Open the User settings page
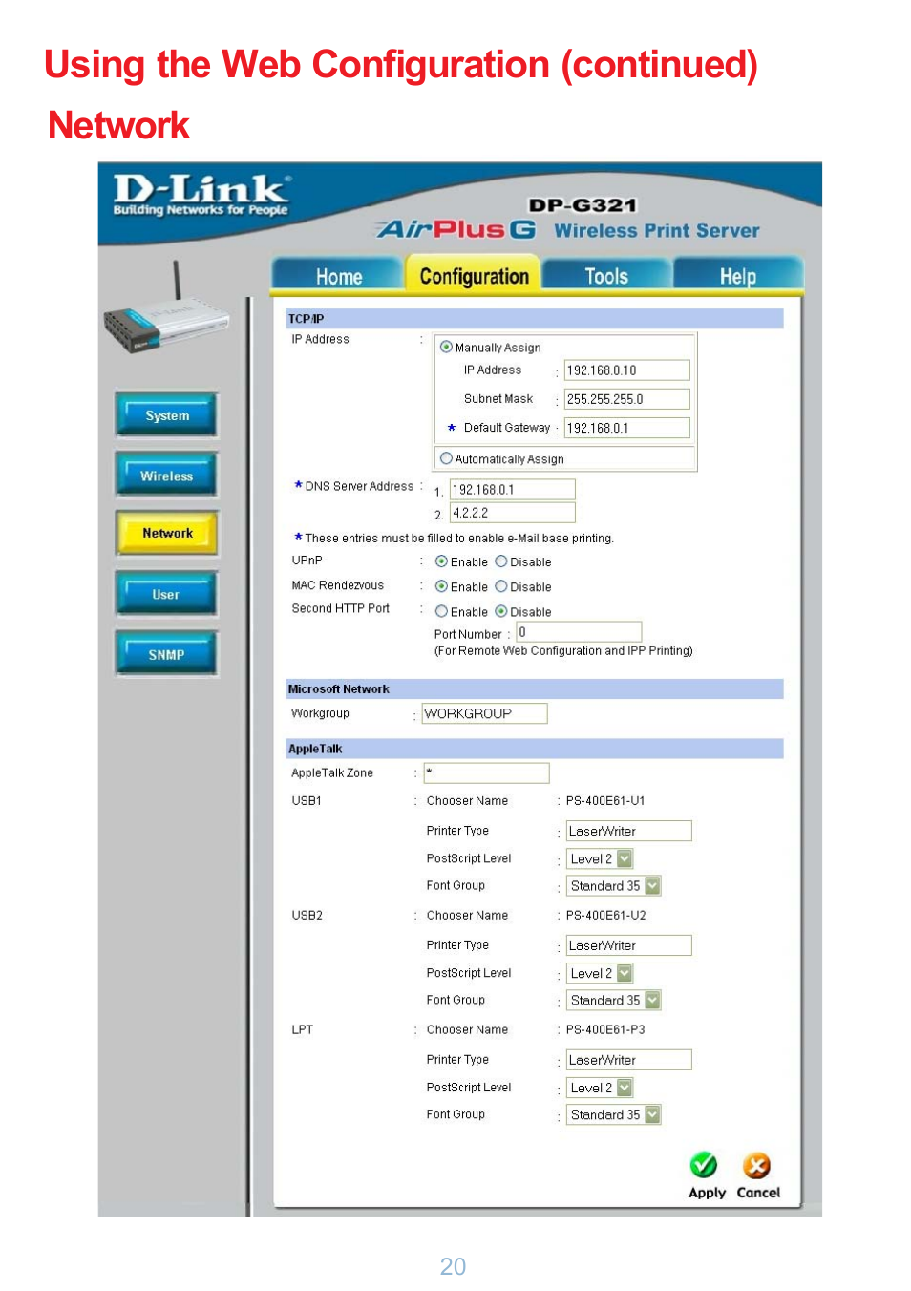 (167, 594)
